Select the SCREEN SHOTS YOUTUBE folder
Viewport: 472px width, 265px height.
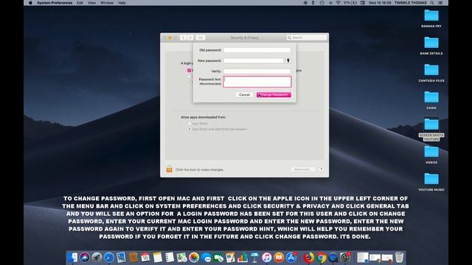coord(431,130)
